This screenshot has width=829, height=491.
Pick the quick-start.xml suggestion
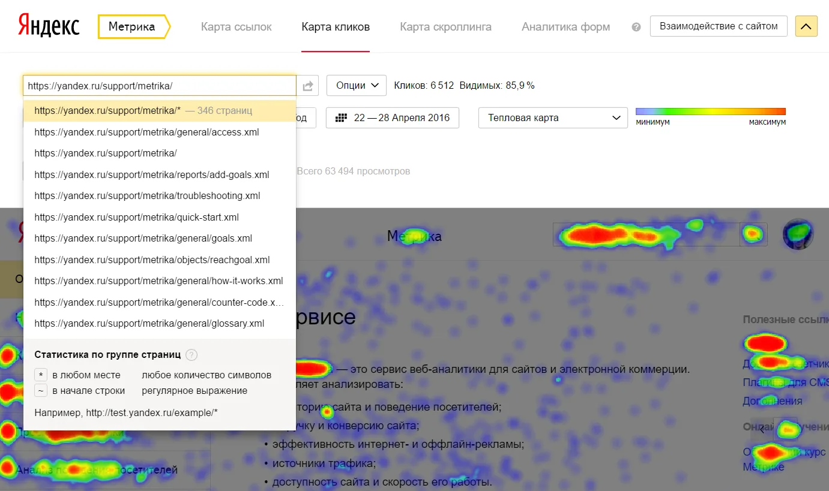[x=160, y=218]
